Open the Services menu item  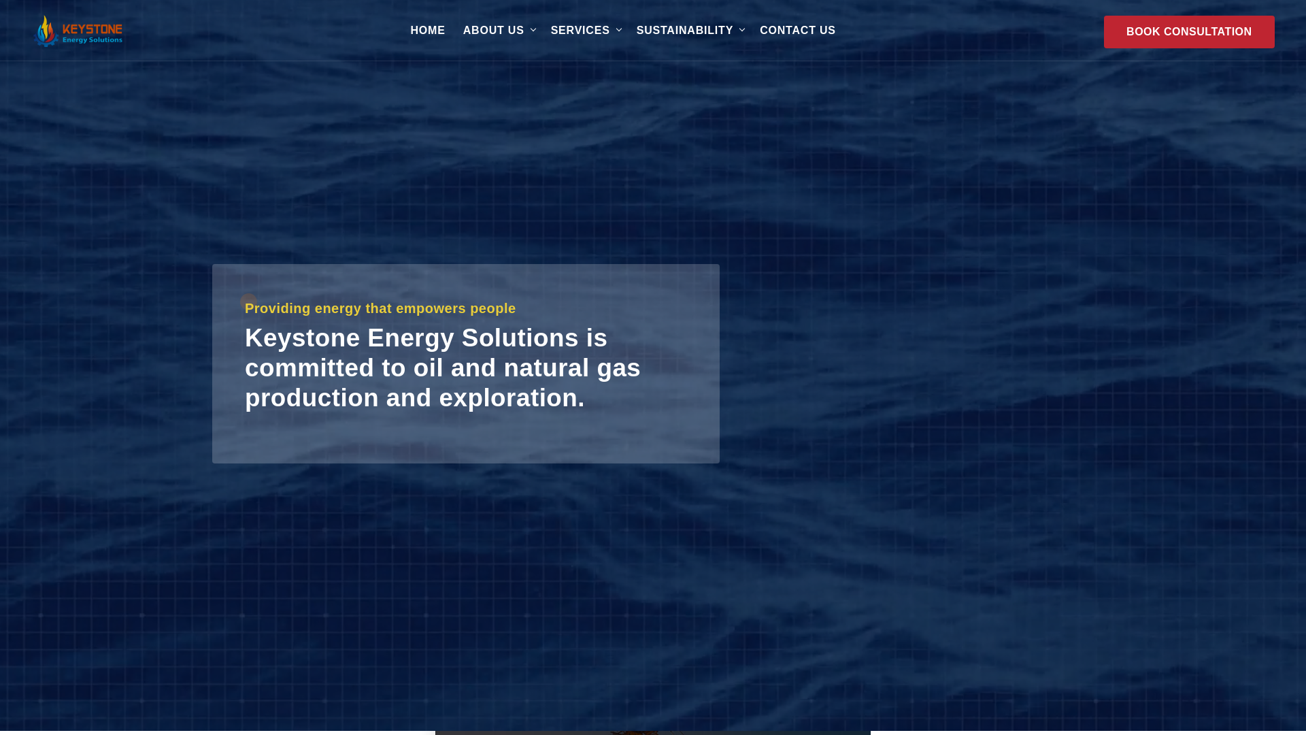[x=580, y=31]
